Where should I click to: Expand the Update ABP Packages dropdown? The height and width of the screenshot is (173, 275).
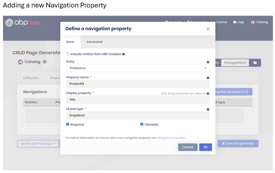click(38, 144)
